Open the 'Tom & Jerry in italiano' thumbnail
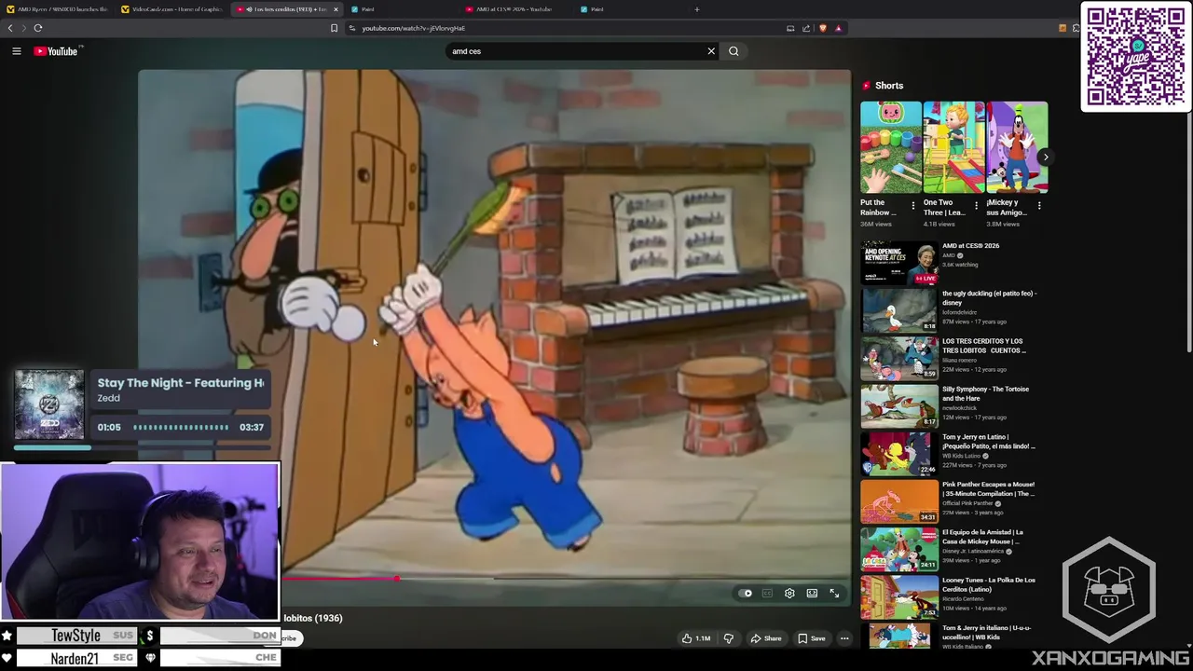1193x671 pixels. point(899,637)
